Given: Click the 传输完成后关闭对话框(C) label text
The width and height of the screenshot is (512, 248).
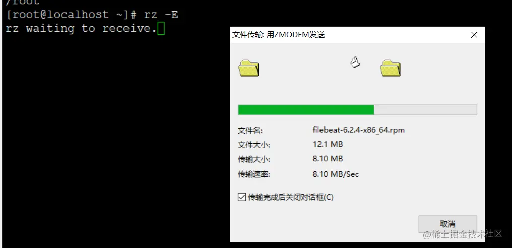Looking at the screenshot, I should tap(291, 197).
